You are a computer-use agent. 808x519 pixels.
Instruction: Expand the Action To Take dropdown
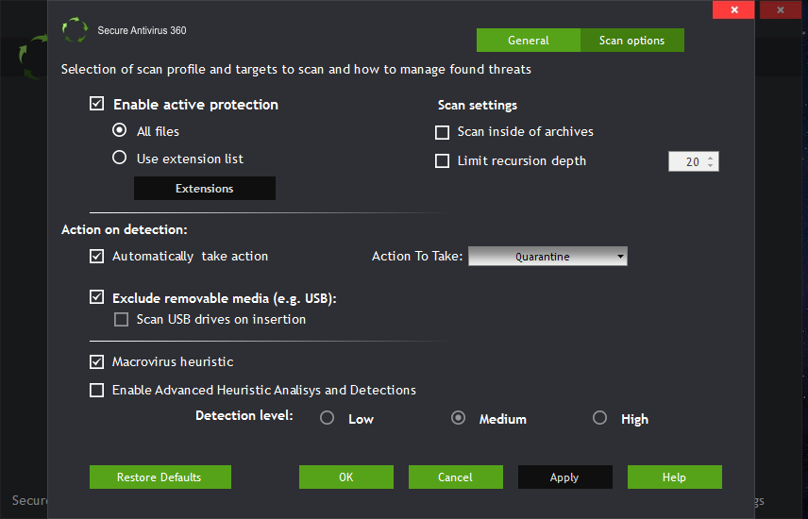click(x=547, y=257)
